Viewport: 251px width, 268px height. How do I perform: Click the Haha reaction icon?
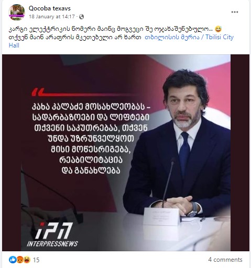27,260
